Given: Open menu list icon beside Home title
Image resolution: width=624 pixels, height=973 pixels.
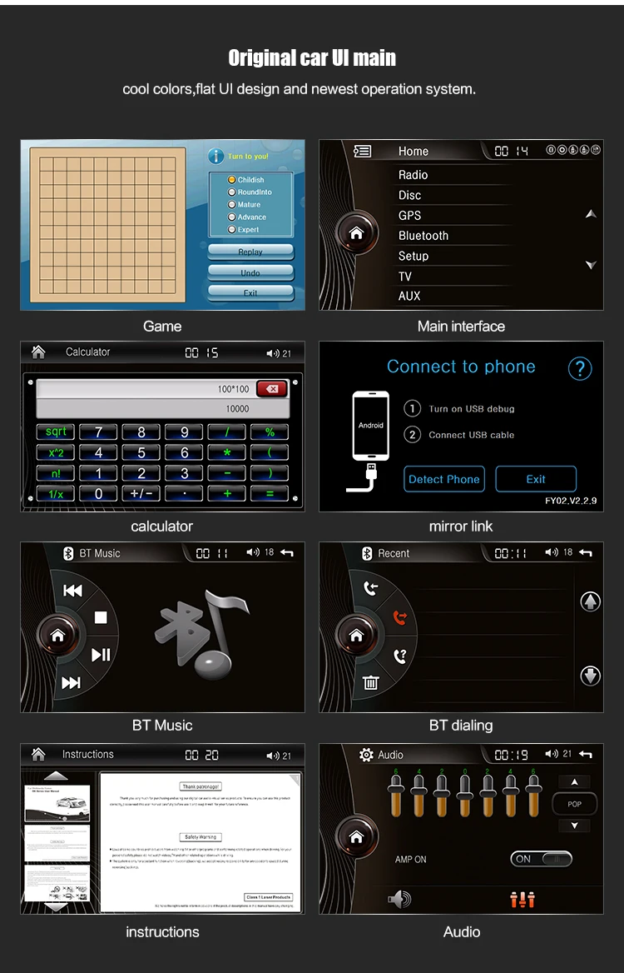Looking at the screenshot, I should (362, 151).
